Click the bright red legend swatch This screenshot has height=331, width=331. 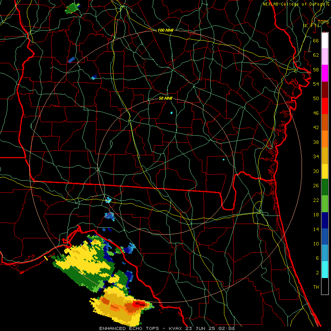coord(325,106)
